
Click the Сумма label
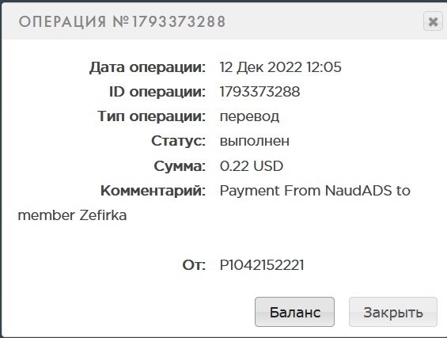(x=180, y=166)
